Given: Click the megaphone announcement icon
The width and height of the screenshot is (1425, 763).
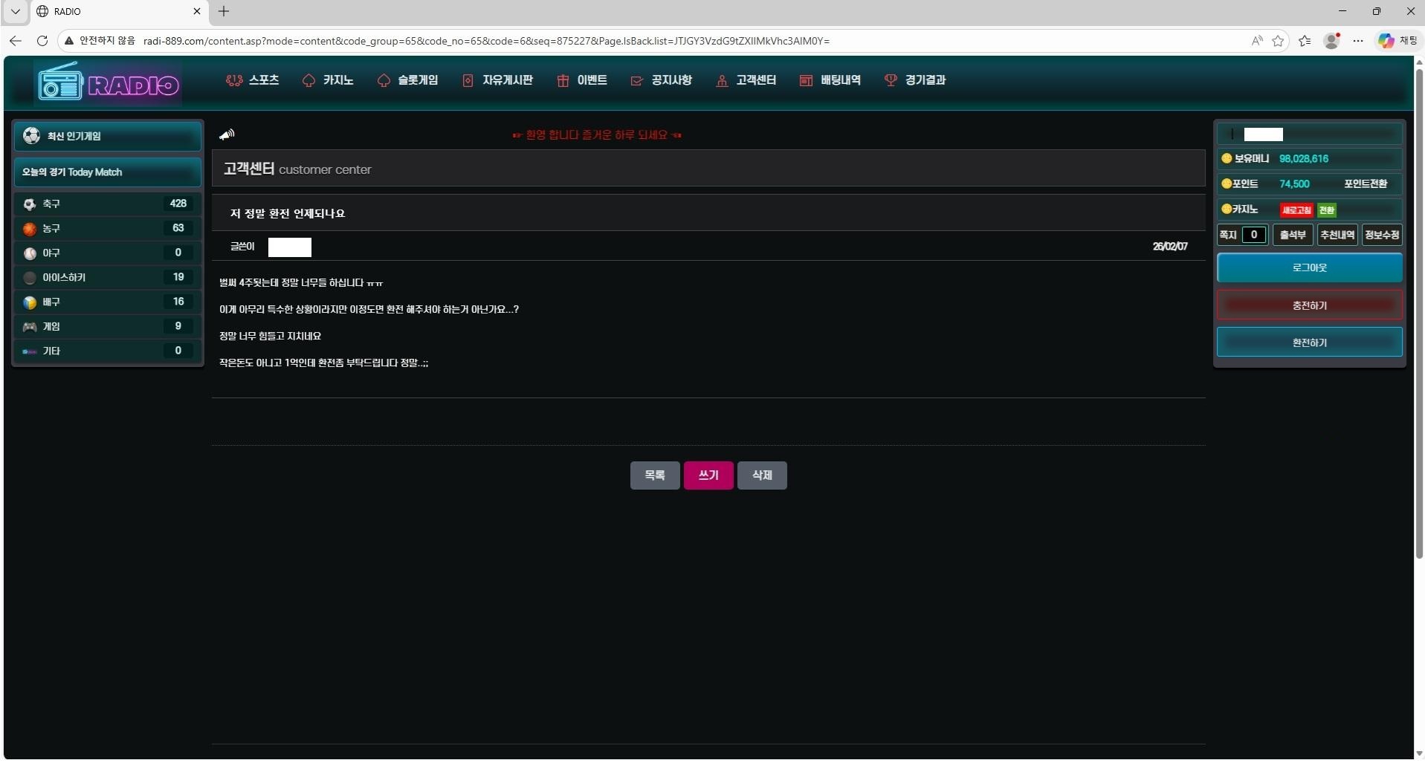Looking at the screenshot, I should point(227,134).
